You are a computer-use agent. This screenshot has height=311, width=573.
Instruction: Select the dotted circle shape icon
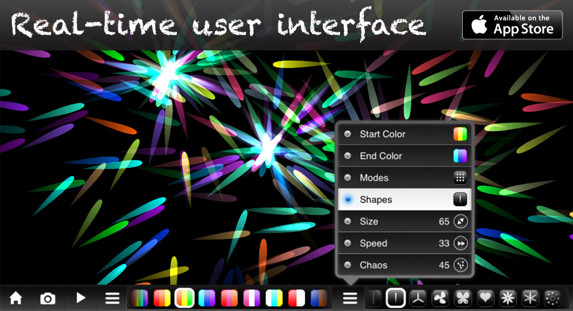pos(552,298)
